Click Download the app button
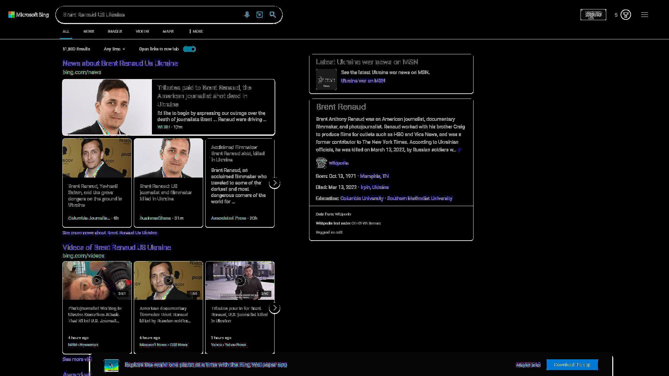This screenshot has height=376, width=669. (572, 365)
